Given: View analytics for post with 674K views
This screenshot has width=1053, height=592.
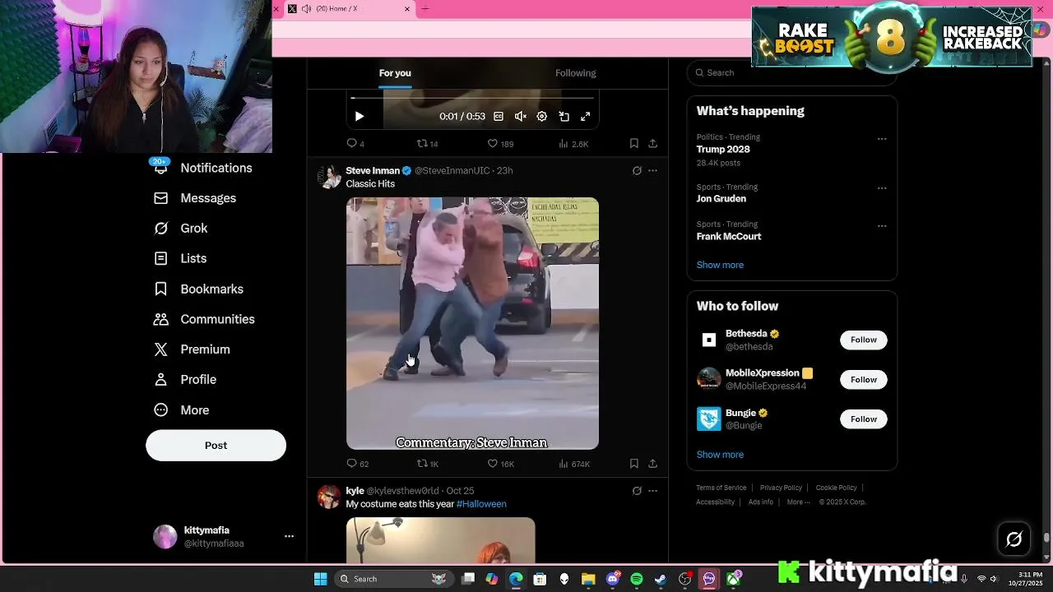Looking at the screenshot, I should pyautogui.click(x=574, y=464).
